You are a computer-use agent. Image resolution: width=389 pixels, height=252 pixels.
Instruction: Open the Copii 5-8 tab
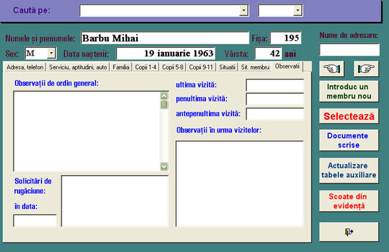[172, 67]
